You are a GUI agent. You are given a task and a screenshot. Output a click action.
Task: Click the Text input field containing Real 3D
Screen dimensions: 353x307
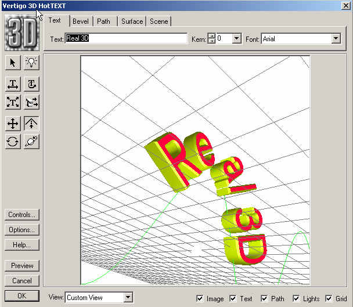(x=127, y=38)
